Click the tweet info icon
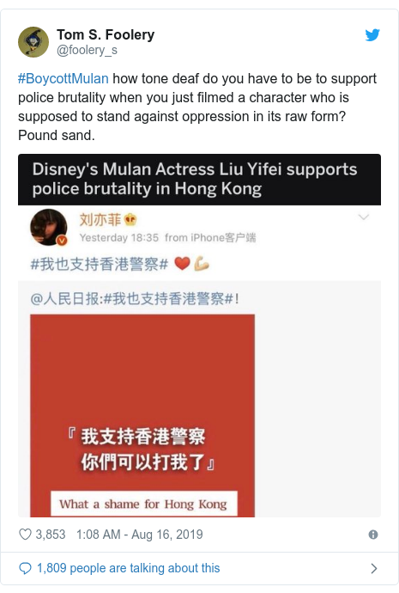This screenshot has width=399, height=593. tap(373, 535)
